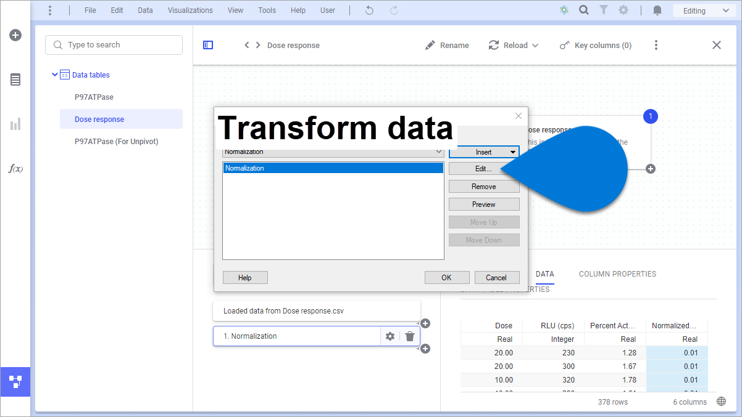Open the Data canvas icon in sidebar
This screenshot has width=742, height=417.
pyautogui.click(x=15, y=381)
